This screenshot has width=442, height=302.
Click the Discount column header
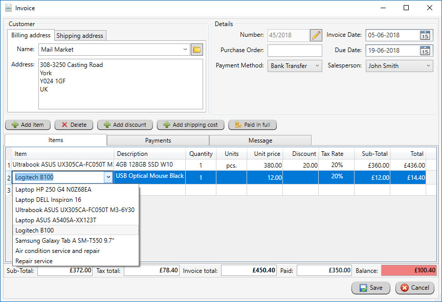(x=301, y=154)
